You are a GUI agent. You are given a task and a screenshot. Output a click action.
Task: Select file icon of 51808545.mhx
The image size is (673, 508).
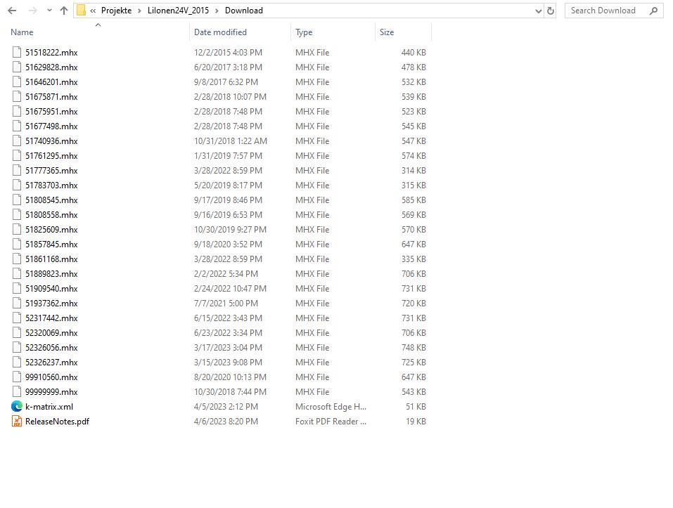click(x=17, y=200)
